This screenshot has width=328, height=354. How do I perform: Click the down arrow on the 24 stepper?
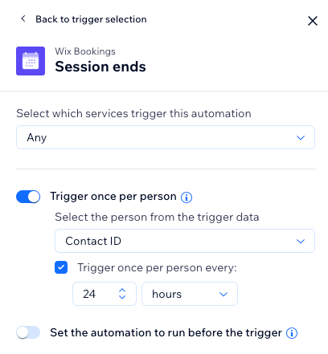coord(122,297)
